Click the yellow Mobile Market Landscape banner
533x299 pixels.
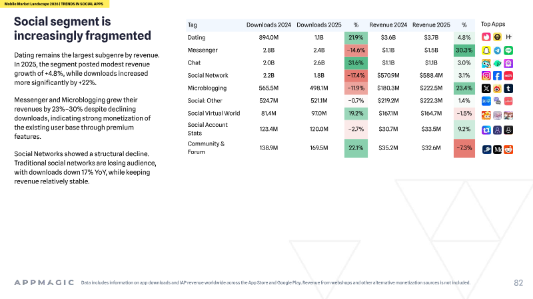coord(55,4)
